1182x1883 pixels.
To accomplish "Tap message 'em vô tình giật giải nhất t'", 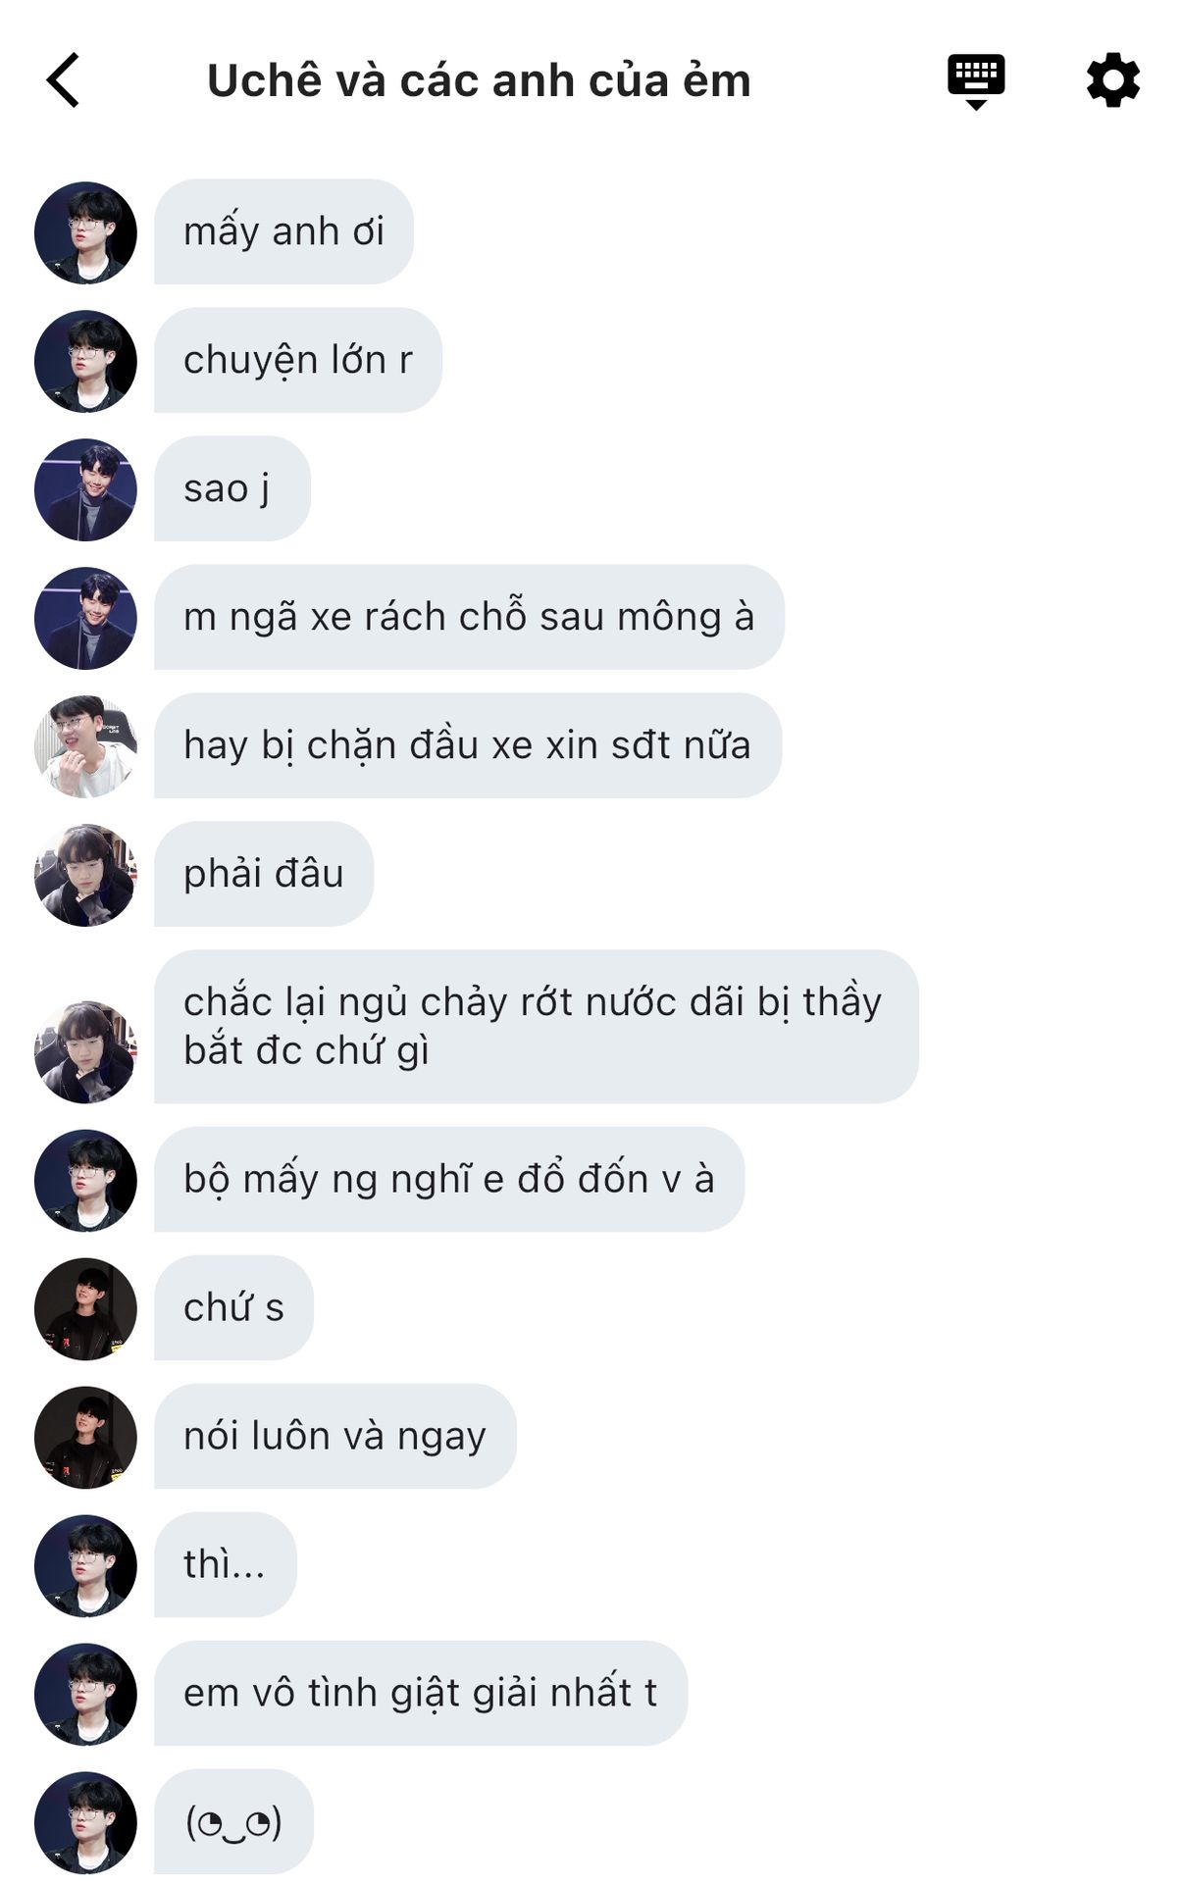I will pos(421,1693).
